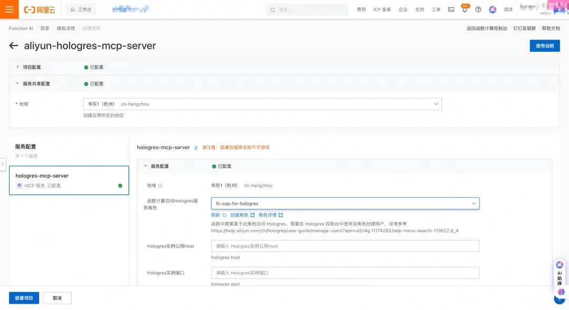
Task: Open the 工单 menu
Action: [436, 10]
